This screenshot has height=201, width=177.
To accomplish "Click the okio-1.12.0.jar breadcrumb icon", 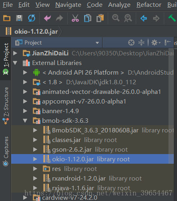I will coord(8,31).
